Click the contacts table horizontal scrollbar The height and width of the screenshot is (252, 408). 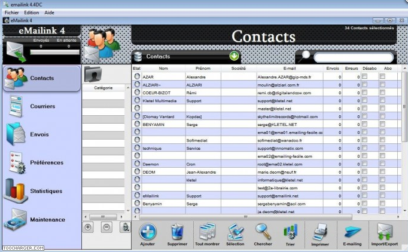[x=245, y=217]
